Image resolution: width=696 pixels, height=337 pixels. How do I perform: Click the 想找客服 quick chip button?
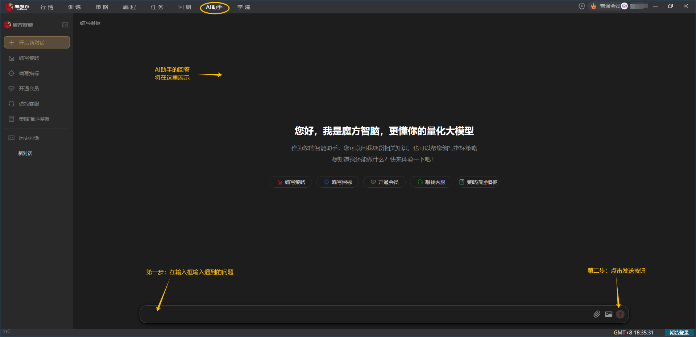coord(431,182)
